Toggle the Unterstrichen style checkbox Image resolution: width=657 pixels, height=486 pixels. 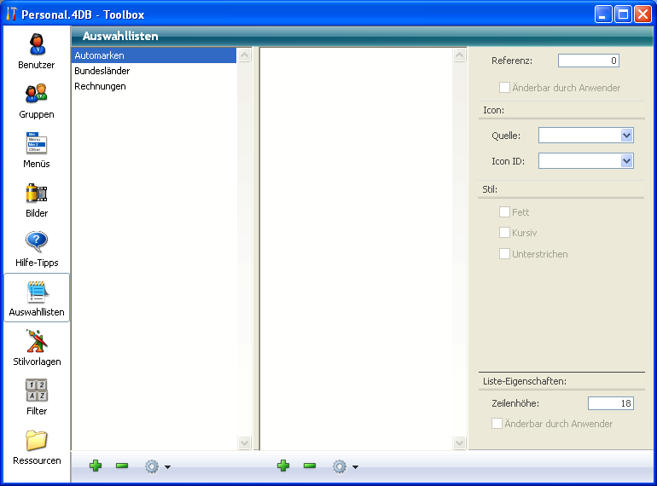(x=505, y=254)
